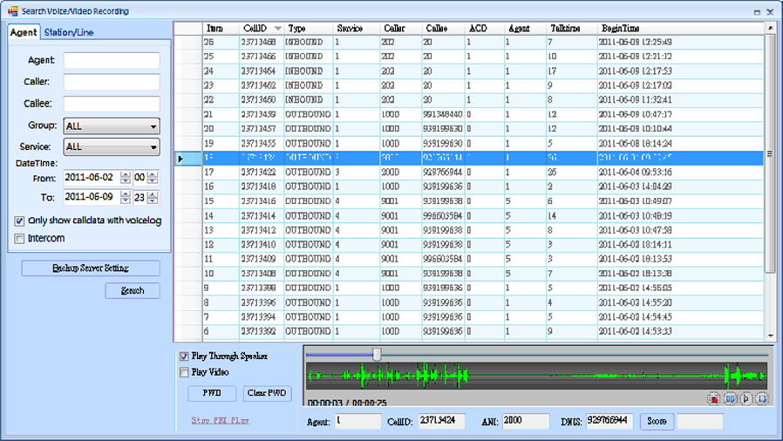This screenshot has height=441, width=783.
Task: Select the row with CallID 23713392
Action: [x=469, y=331]
